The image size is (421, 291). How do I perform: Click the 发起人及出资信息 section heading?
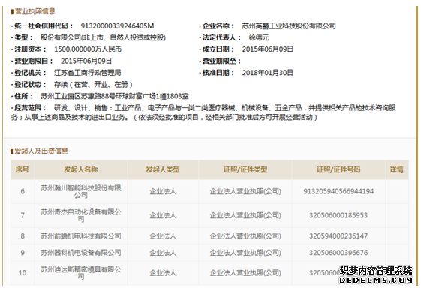41,151
